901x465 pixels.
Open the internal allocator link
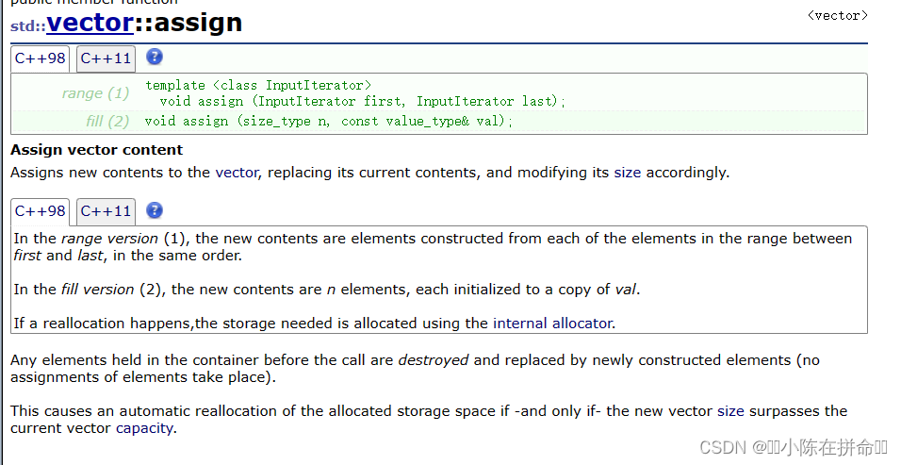click(x=552, y=323)
